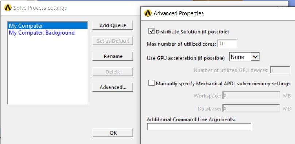Click the Database memory field
The height and width of the screenshot is (144, 295).
251,108
